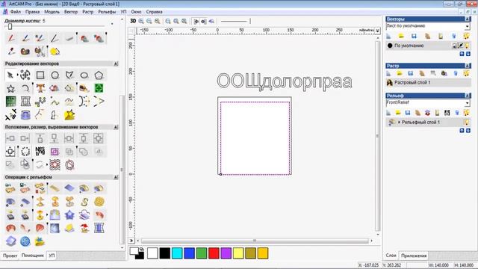The image size is (478, 269).
Task: Select the Create Arc vector tool
Action: (x=25, y=88)
